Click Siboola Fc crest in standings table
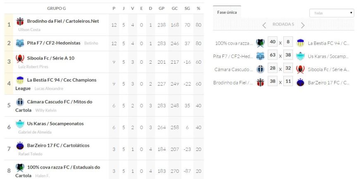 pyautogui.click(x=20, y=58)
